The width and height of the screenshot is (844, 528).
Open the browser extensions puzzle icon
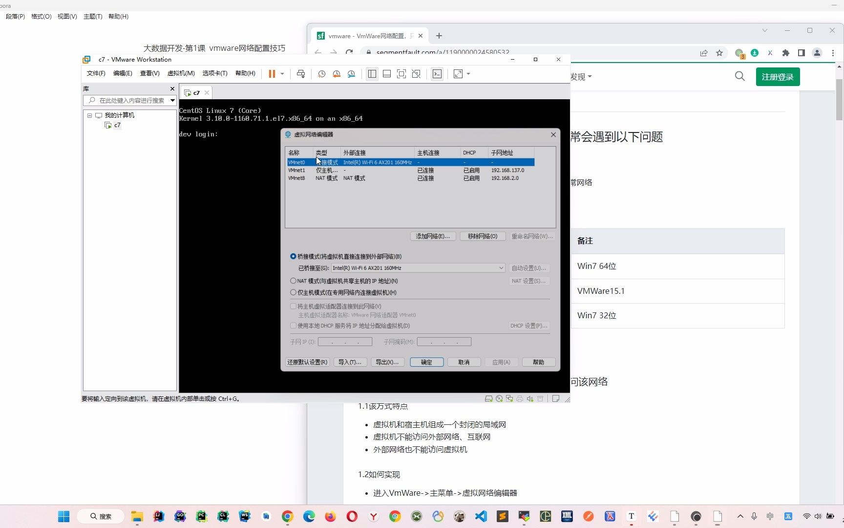[x=786, y=53]
